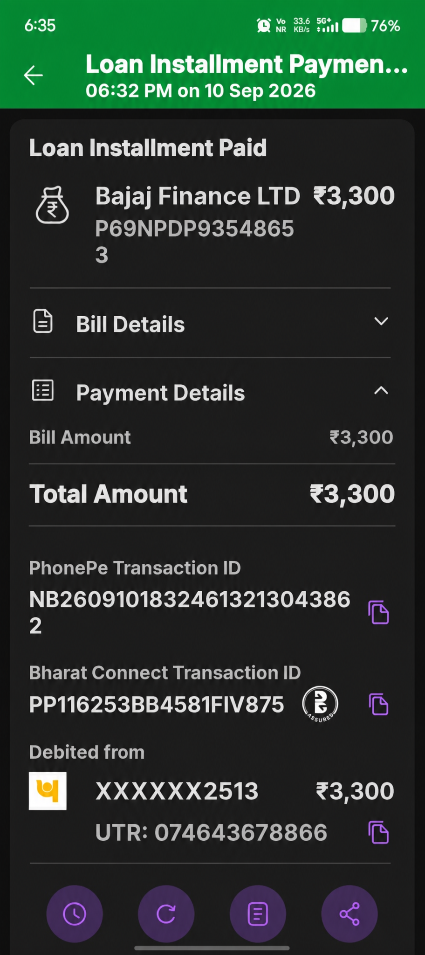Collapse the Payment Details chevron
The height and width of the screenshot is (955, 425).
(381, 391)
